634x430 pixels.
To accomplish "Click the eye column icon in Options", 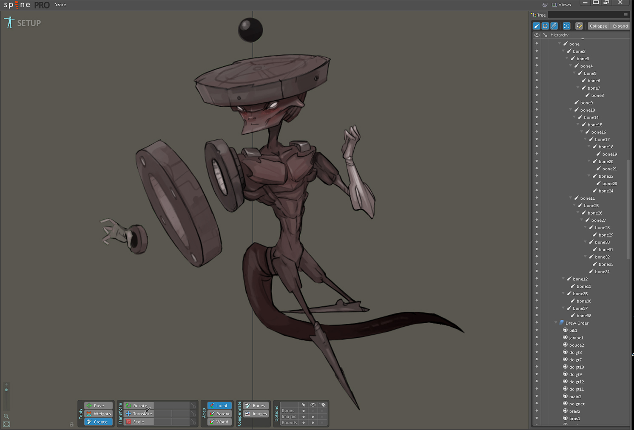I will pos(313,405).
